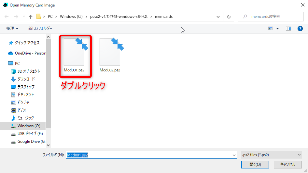
Task: Expand chevron after pcsx2 folder in path
Action: point(151,17)
